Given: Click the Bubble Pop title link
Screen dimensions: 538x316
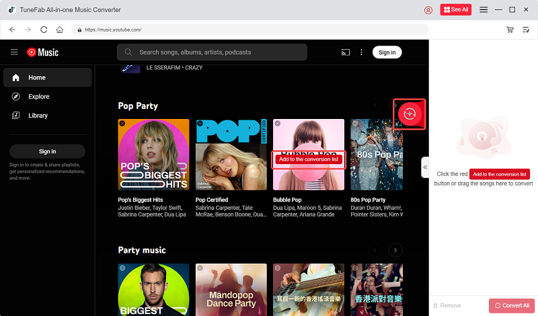Looking at the screenshot, I should click(287, 200).
